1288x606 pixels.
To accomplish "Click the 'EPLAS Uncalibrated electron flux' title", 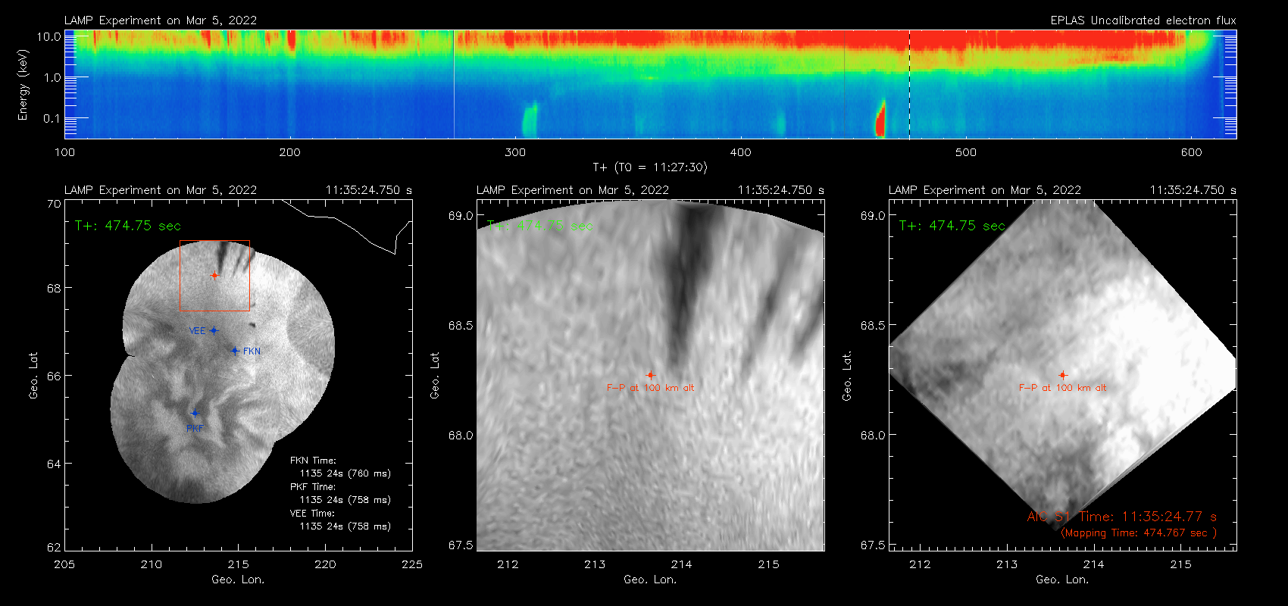I will [1143, 20].
